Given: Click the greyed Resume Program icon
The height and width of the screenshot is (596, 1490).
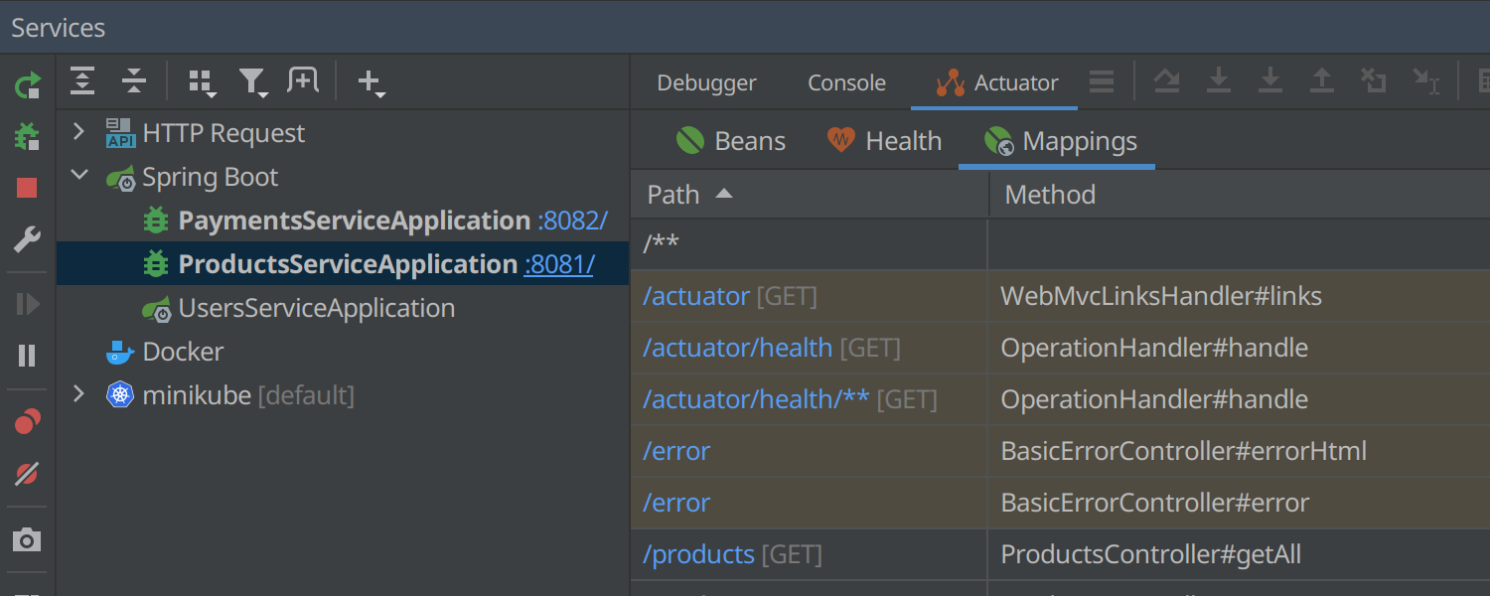Looking at the screenshot, I should click(27, 304).
